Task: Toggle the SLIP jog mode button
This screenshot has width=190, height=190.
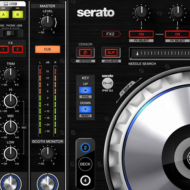Action: coord(111,53)
